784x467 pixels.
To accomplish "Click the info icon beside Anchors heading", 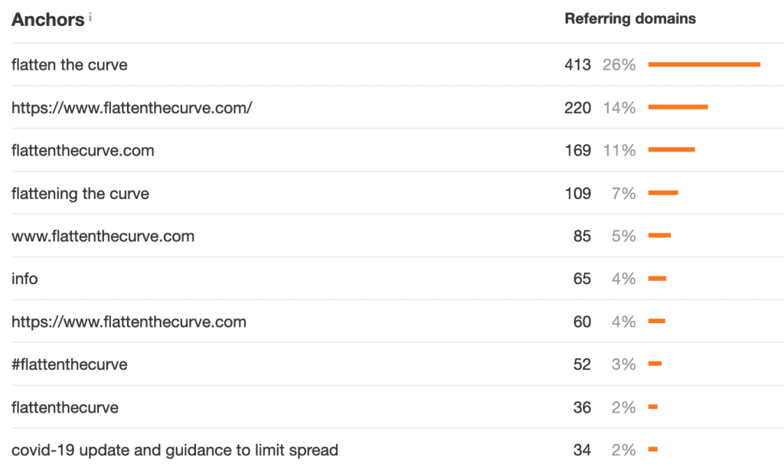I will 90,17.
